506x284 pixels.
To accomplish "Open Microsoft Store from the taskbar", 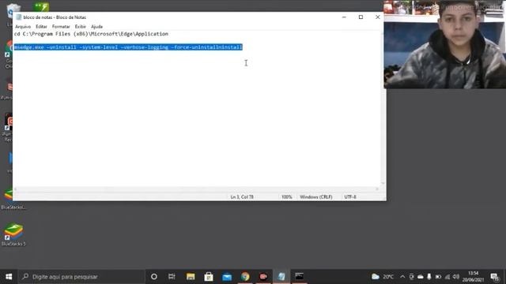I will click(209, 277).
